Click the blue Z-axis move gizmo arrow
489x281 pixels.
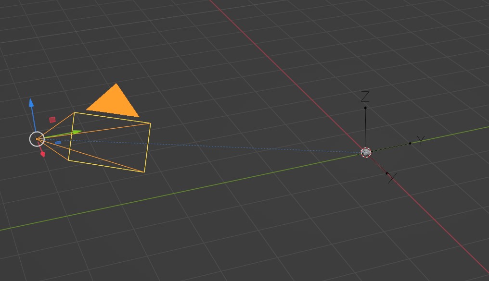click(31, 103)
